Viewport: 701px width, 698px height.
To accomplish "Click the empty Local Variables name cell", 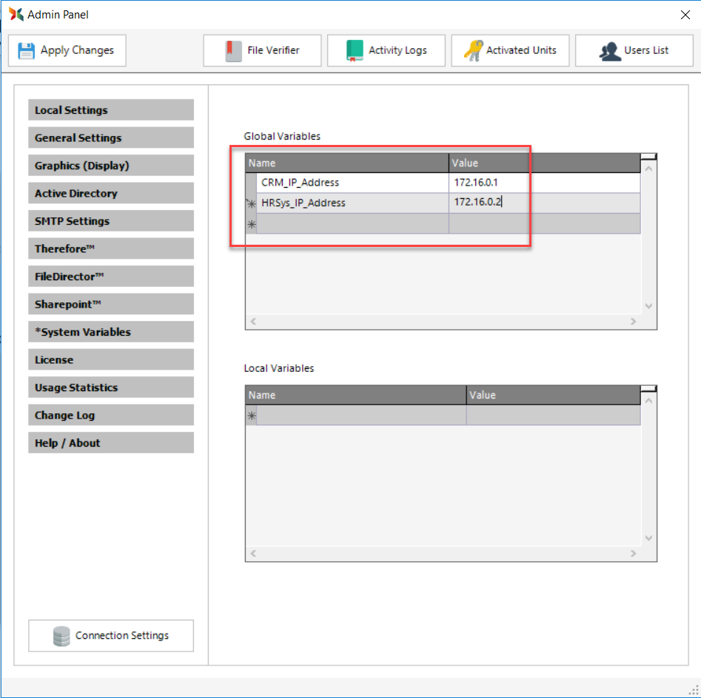I will pos(361,416).
